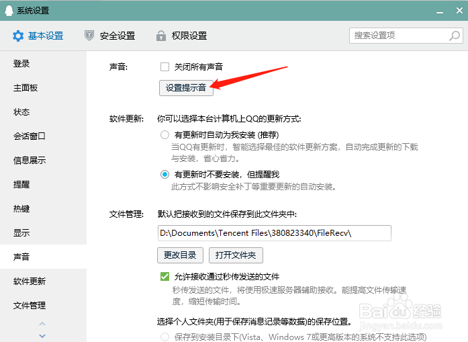
Task: Click the shield icon for 安全设置
Action: click(89, 36)
